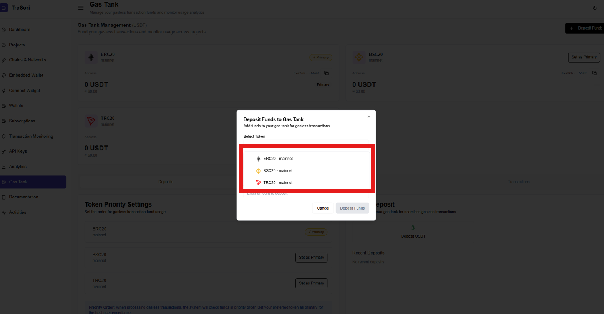Open Transaction Monitoring in sidebar
Screen dimensions: 604x314
point(31,136)
